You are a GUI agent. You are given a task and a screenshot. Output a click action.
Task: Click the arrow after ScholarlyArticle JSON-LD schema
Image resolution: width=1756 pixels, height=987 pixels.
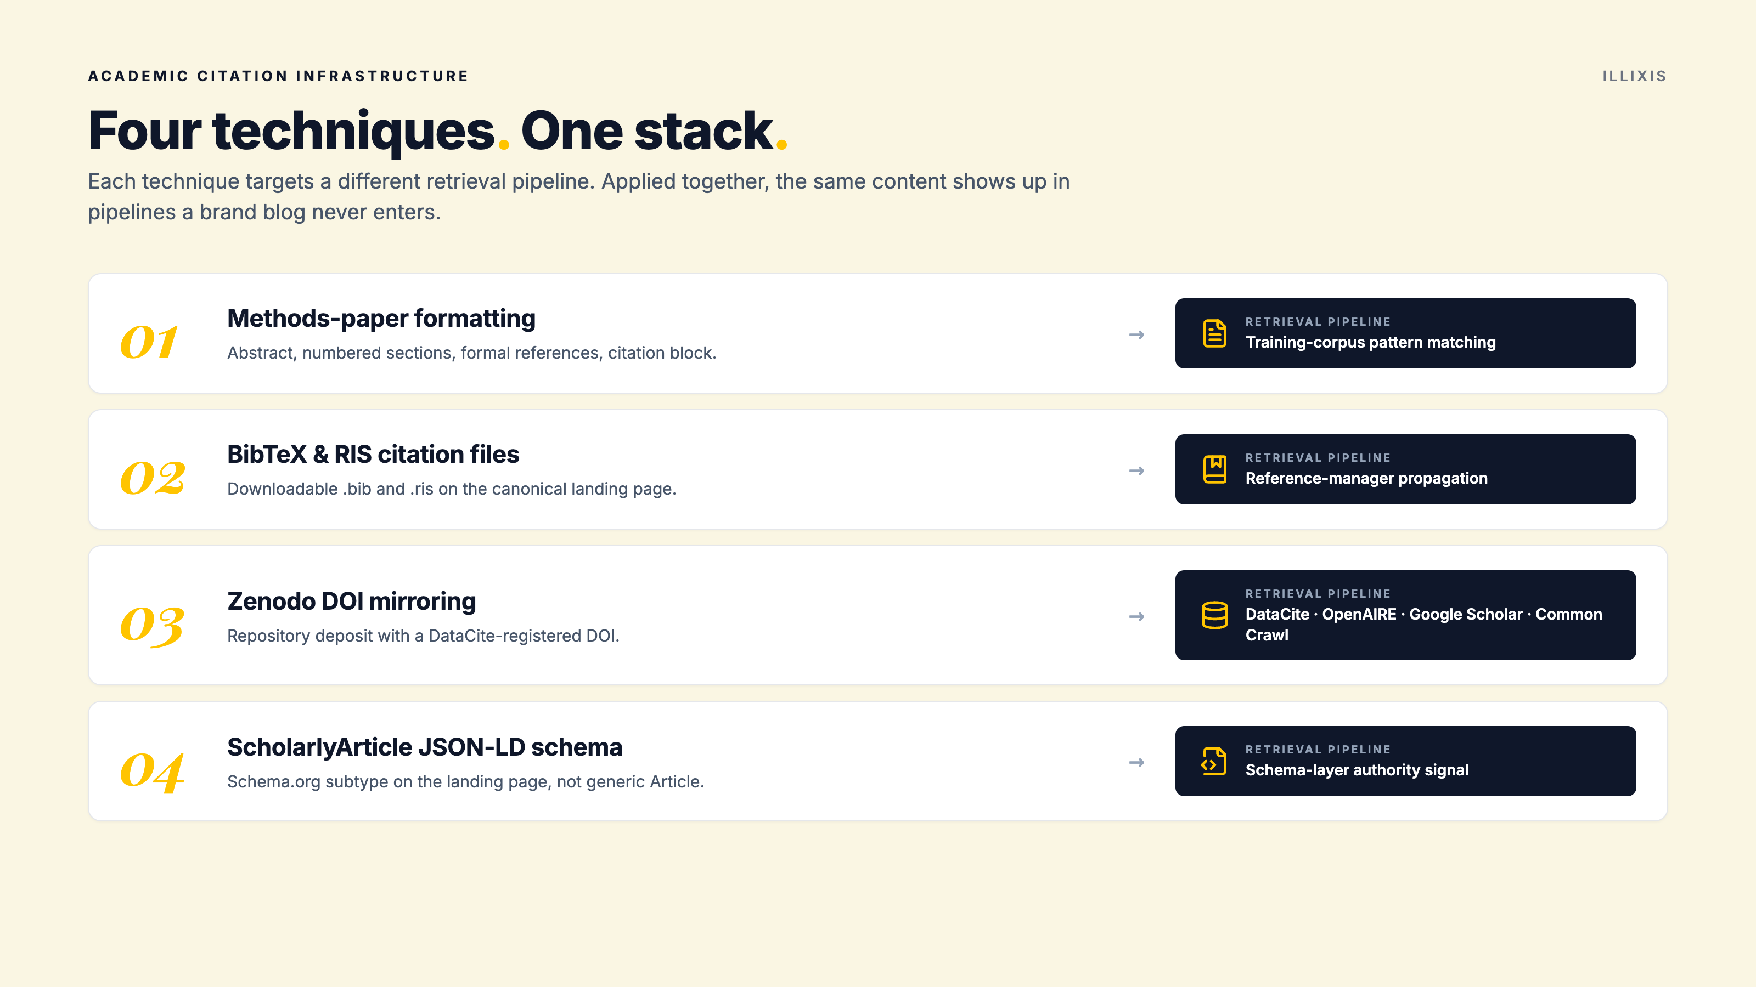click(x=1136, y=762)
